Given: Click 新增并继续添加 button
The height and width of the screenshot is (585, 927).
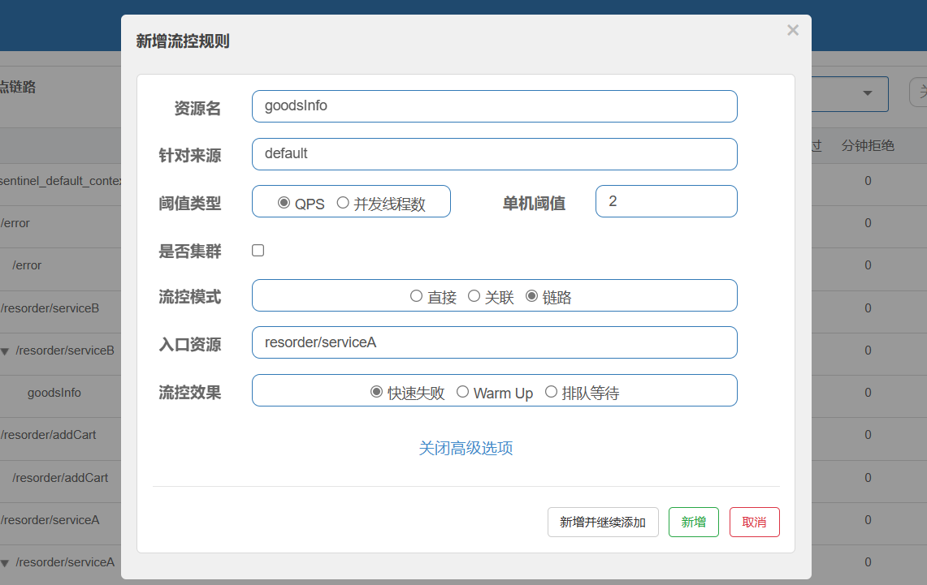Looking at the screenshot, I should pos(603,523).
